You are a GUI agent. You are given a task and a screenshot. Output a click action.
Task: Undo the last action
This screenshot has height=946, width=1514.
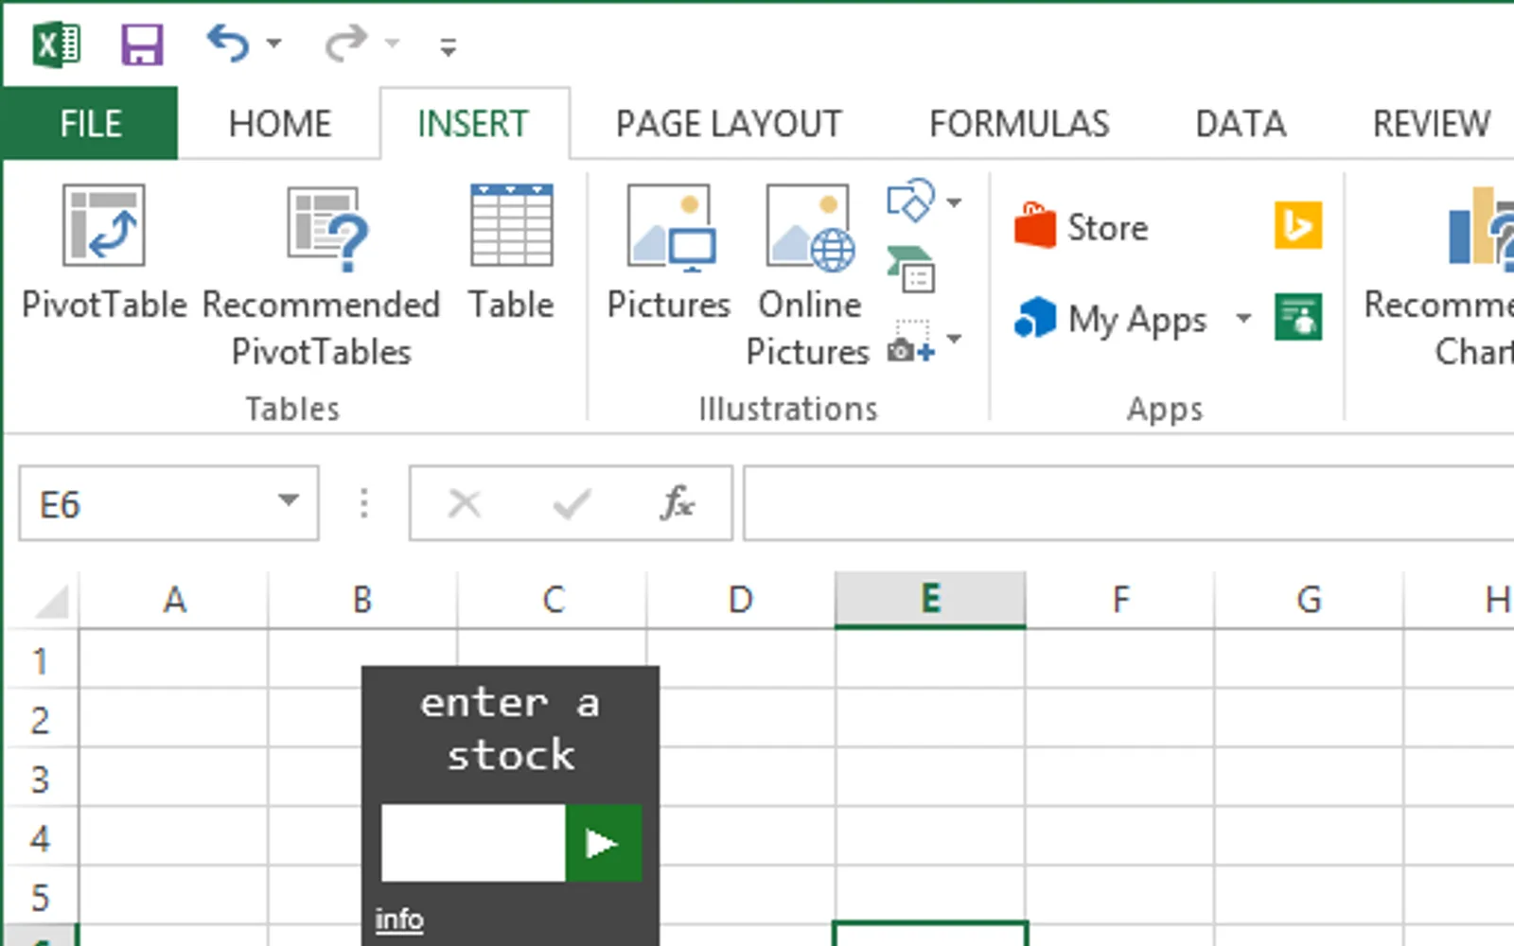228,44
